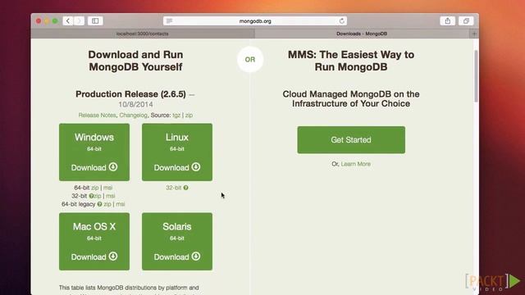Open the Learn More link
The height and width of the screenshot is (295, 525).
tap(355, 164)
